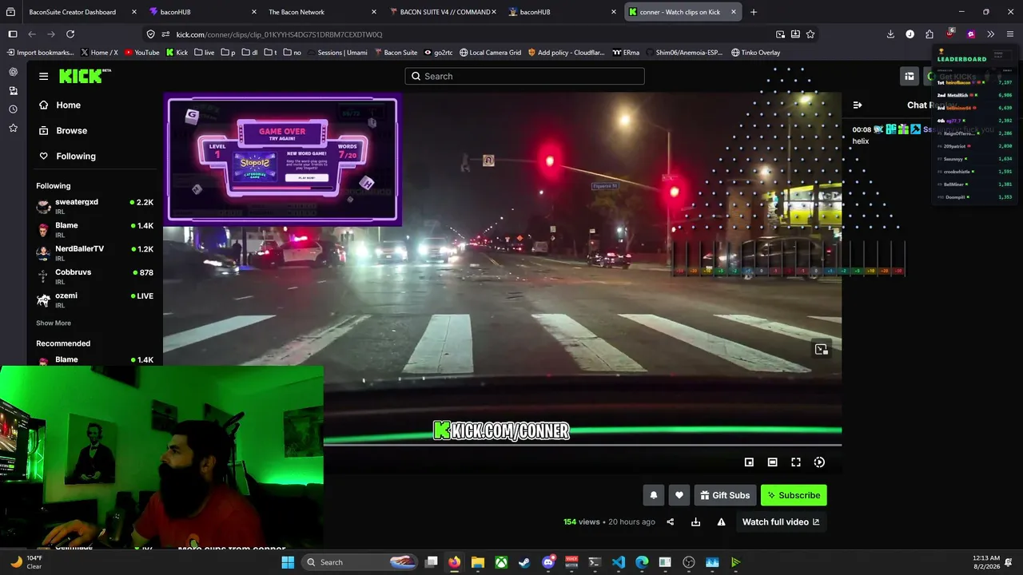Open the Bacon Suite bookmark
This screenshot has height=575, width=1023.
click(396, 53)
